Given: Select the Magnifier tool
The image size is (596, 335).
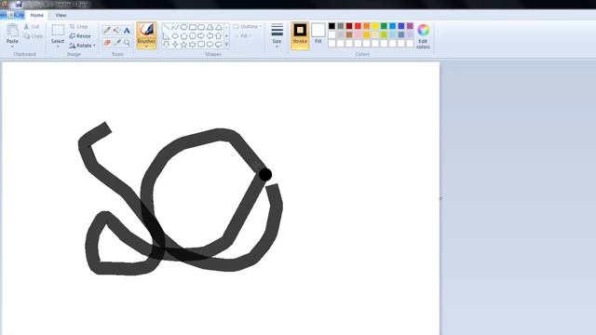Looking at the screenshot, I should click(127, 43).
